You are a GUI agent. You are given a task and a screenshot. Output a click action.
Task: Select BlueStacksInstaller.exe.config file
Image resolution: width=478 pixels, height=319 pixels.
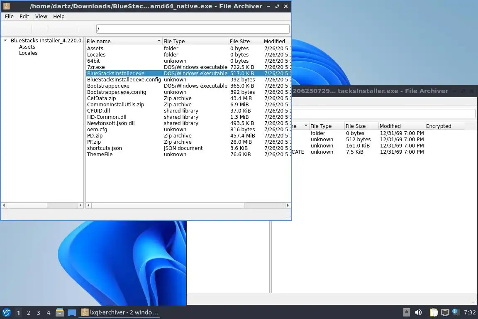pyautogui.click(x=188, y=80)
